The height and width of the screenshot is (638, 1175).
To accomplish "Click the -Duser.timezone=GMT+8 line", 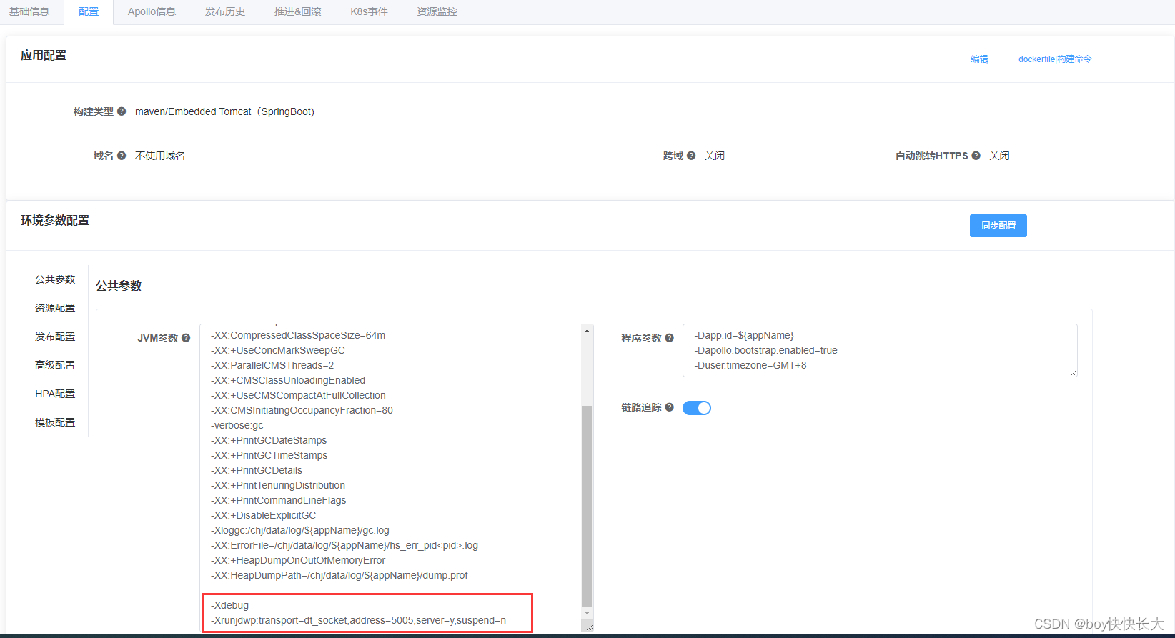I will pyautogui.click(x=750, y=365).
